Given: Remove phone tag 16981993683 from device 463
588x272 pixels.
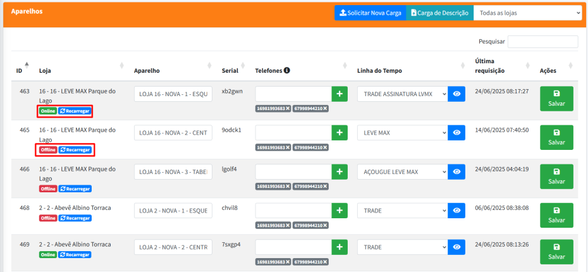Looking at the screenshot, I should click(x=287, y=109).
